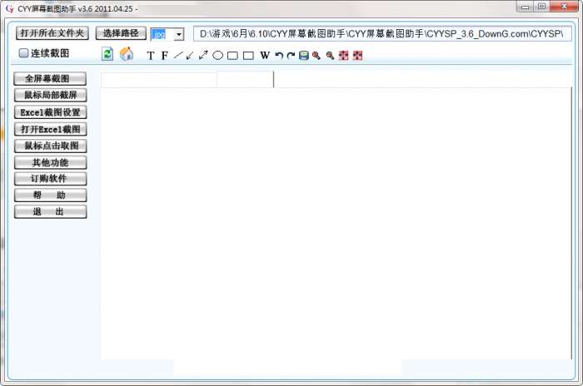
Task: Select the ellipse drawing tool
Action: coord(218,56)
